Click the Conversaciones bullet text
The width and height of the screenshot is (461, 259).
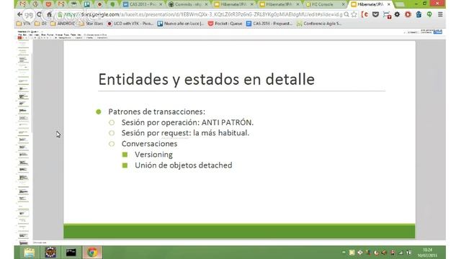pos(149,144)
